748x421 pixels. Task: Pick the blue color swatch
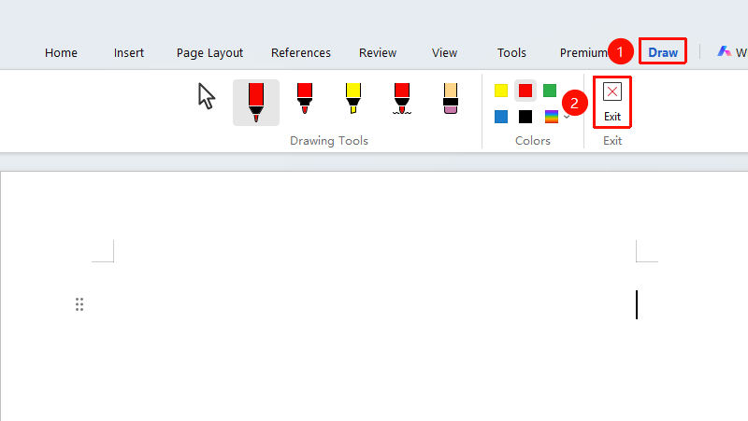[501, 117]
